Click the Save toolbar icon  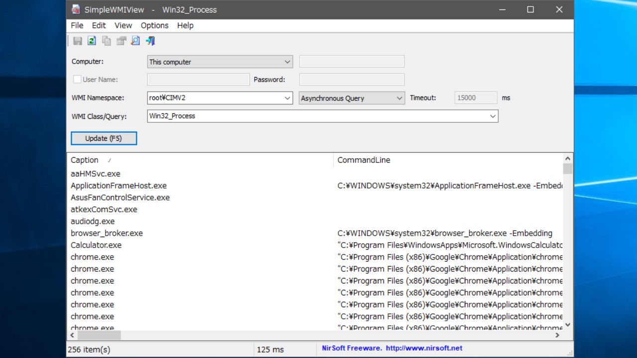(x=78, y=41)
